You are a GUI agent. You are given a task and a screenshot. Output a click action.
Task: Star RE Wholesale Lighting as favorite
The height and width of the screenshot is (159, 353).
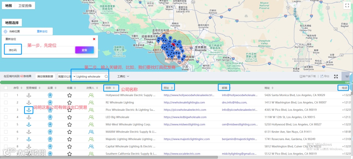pyautogui.click(x=70, y=103)
